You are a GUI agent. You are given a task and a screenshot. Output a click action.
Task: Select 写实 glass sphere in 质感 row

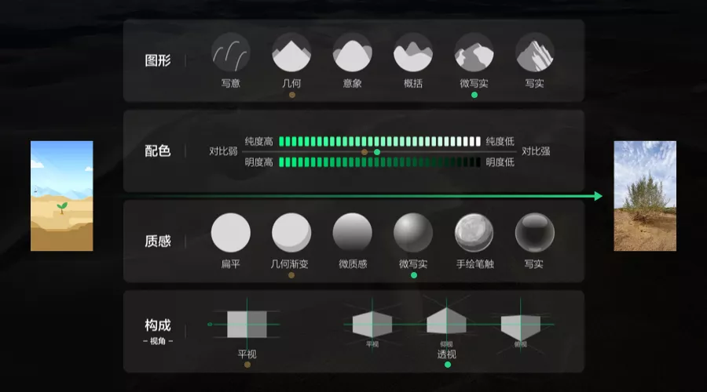point(535,233)
